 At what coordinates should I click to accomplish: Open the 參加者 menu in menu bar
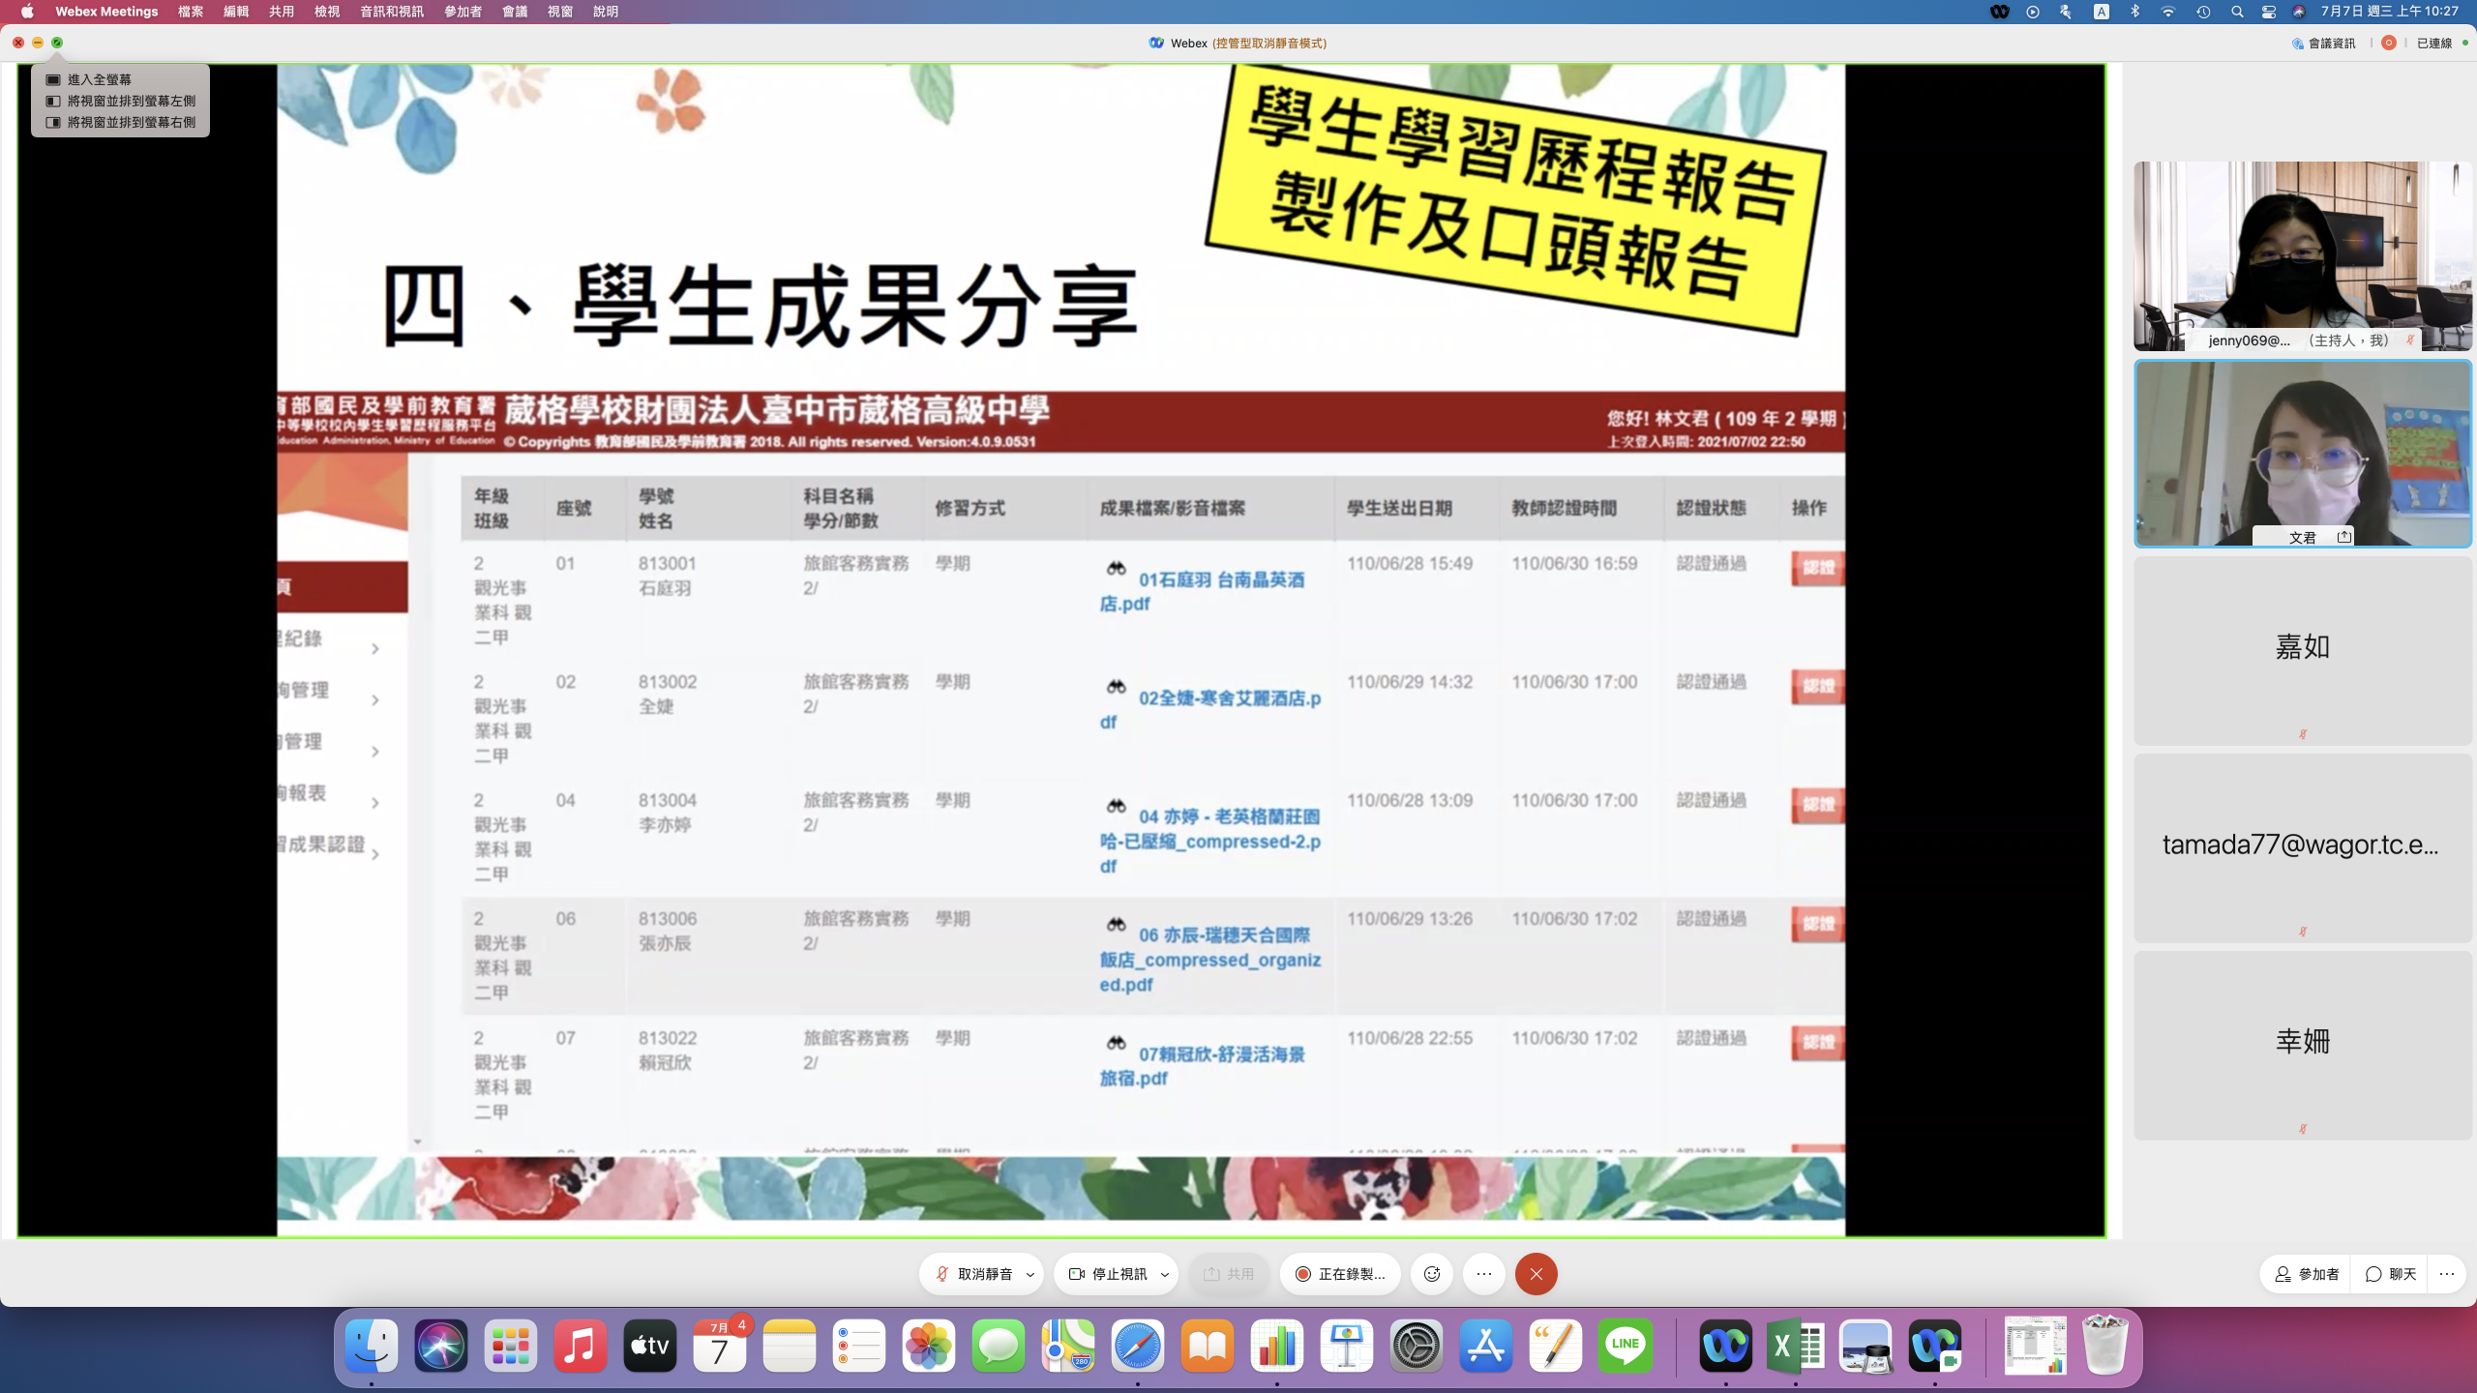click(x=463, y=12)
